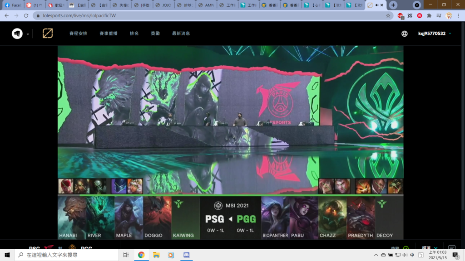Screen dimensions: 465x261
Task: Open the tab search dropdown
Action: pos(417,5)
